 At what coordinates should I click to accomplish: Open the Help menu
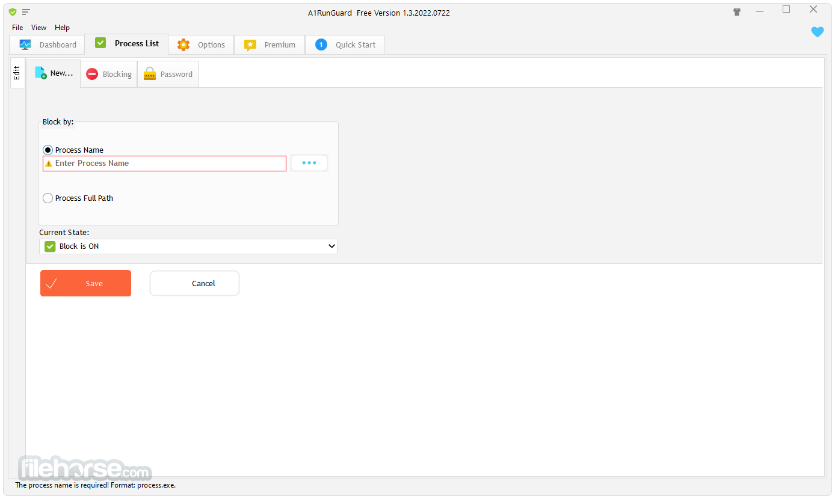(62, 28)
